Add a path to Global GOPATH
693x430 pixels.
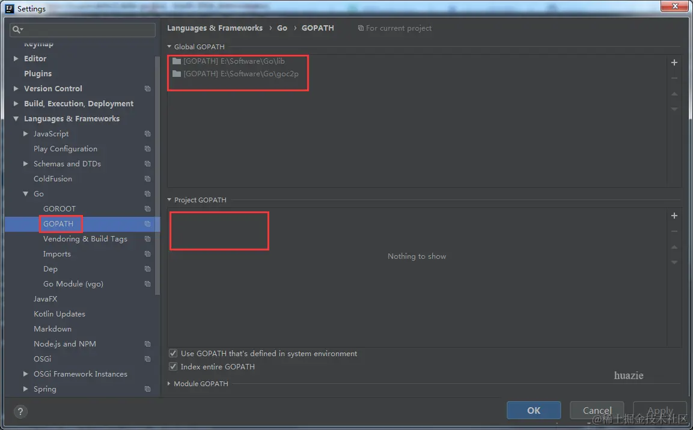674,62
